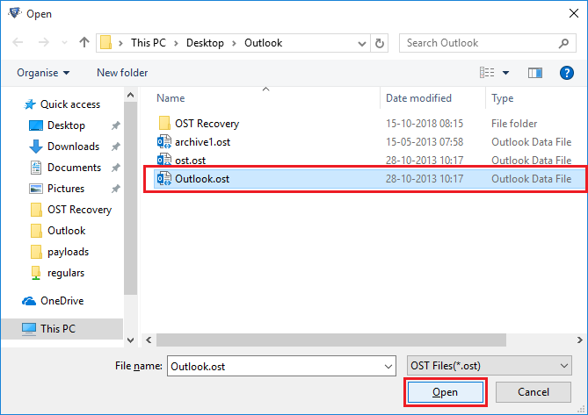Select This PC in navigation pane
This screenshot has width=588, height=415.
tap(62, 329)
